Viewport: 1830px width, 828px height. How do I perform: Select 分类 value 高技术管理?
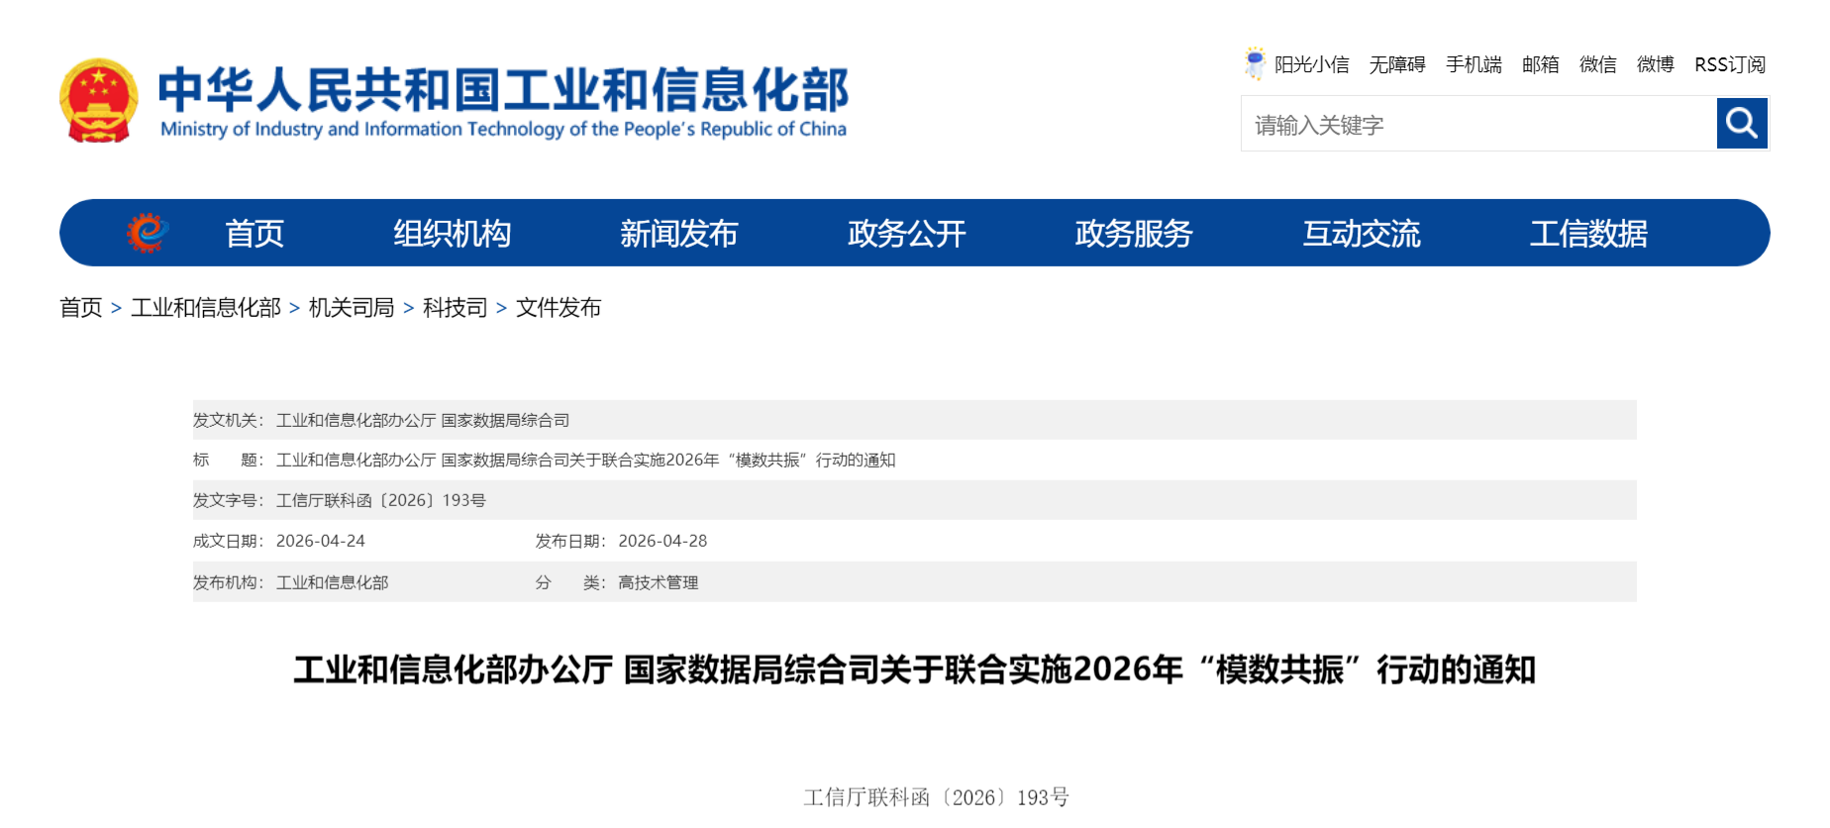[x=659, y=582]
